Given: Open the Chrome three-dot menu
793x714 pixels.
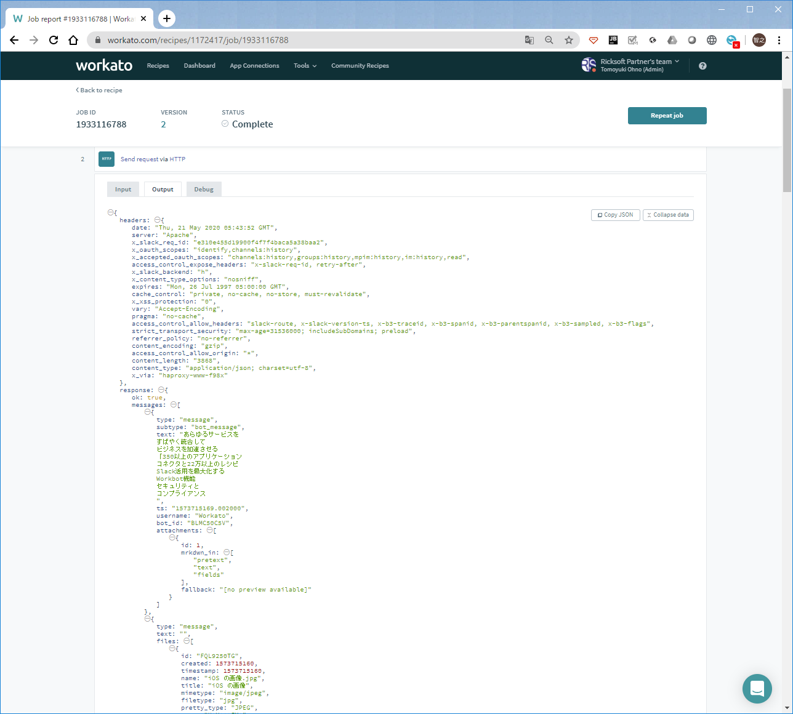Looking at the screenshot, I should [x=779, y=40].
